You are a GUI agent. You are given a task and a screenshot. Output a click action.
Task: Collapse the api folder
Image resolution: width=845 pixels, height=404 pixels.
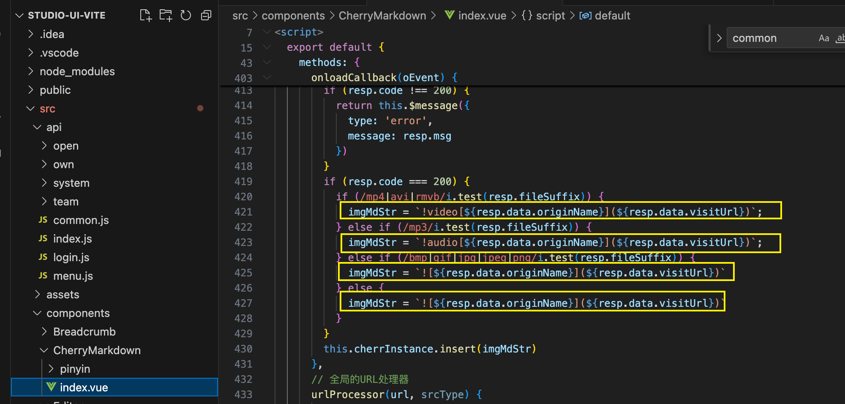[37, 127]
